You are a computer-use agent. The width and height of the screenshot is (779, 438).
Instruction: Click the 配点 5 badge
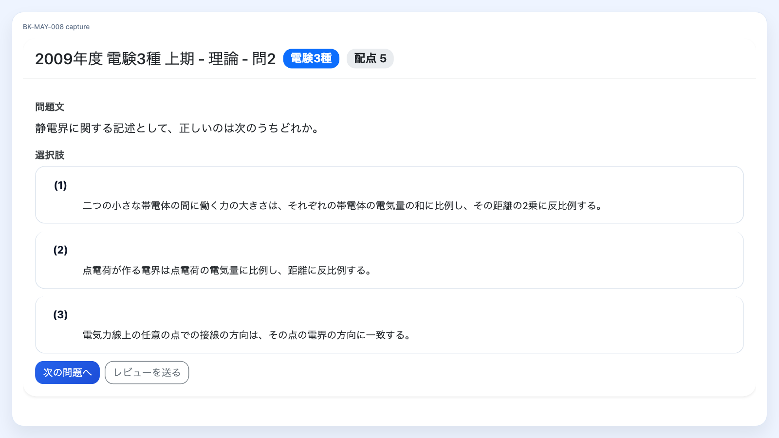pyautogui.click(x=370, y=58)
